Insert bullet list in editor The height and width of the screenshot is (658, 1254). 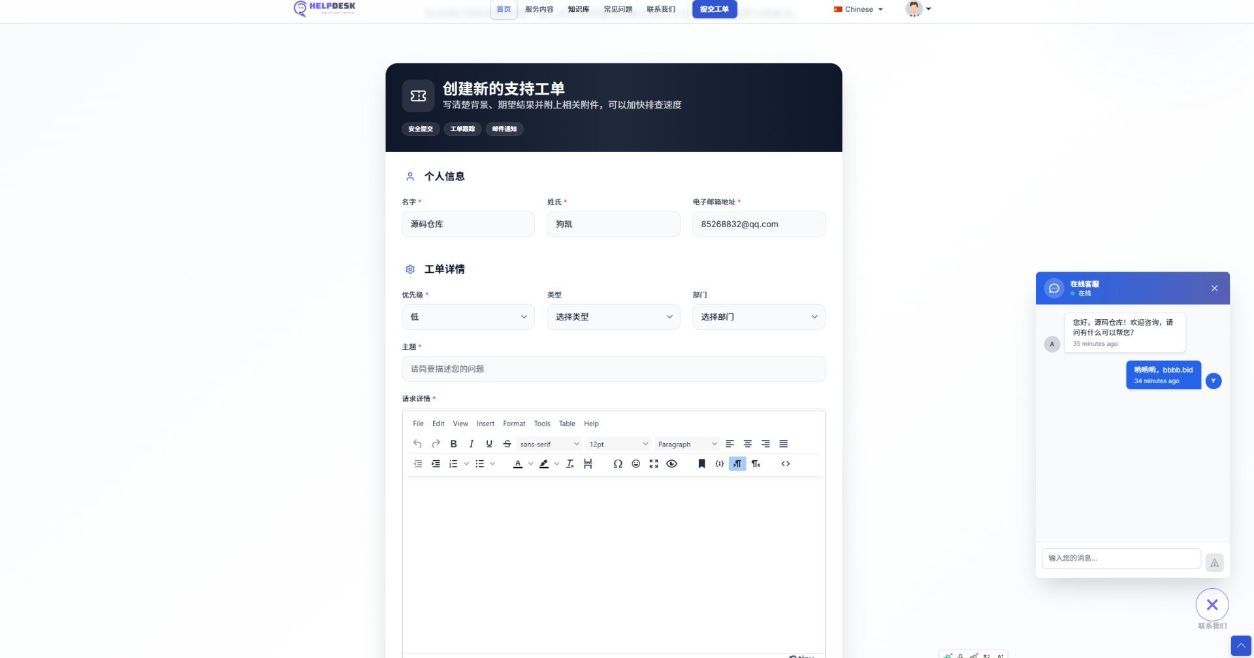pyautogui.click(x=479, y=463)
